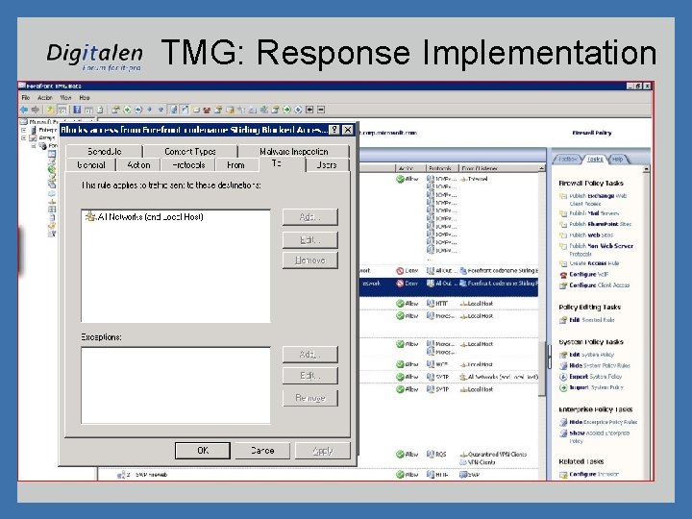Click the Add button under Exceptions
The image size is (692, 519).
310,355
